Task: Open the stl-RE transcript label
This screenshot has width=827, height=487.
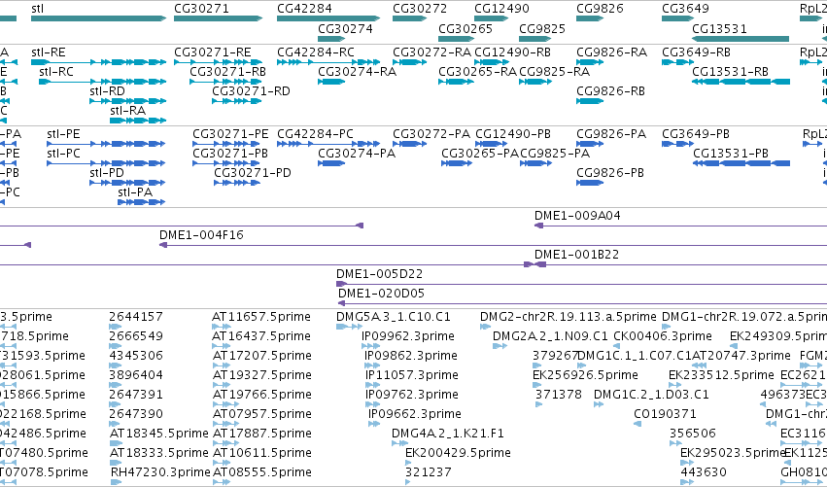Action: (x=49, y=52)
